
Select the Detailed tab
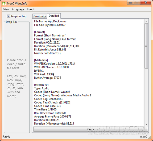54,16
